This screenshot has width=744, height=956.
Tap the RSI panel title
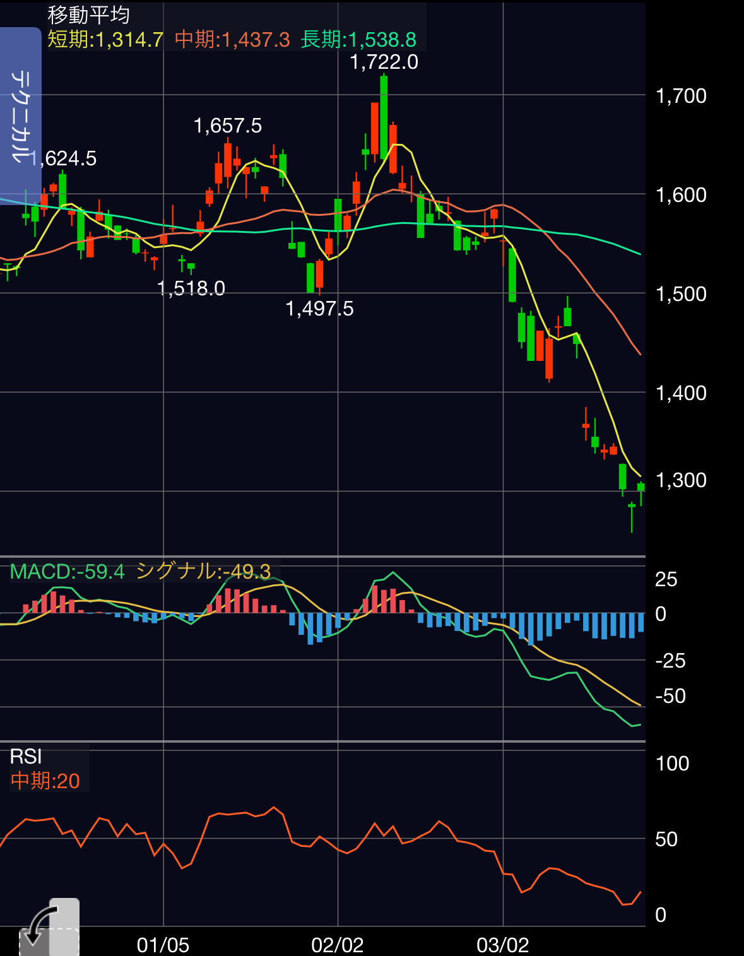(x=26, y=756)
